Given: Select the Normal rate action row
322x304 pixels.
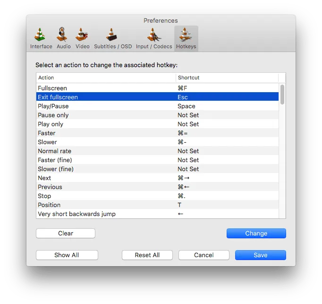Looking at the screenshot, I should pos(157,151).
